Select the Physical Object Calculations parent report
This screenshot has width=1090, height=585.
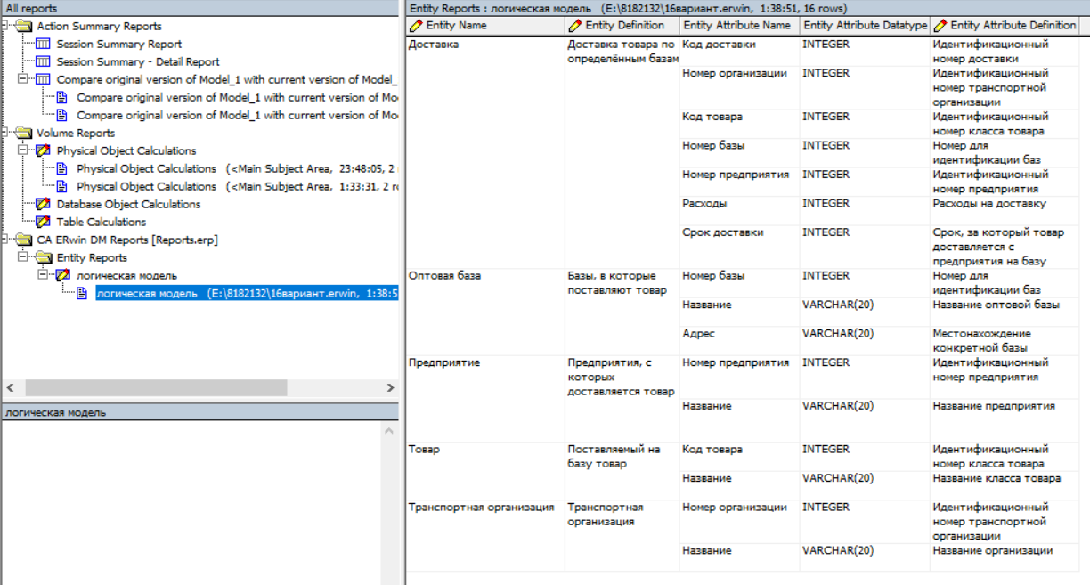coord(126,150)
